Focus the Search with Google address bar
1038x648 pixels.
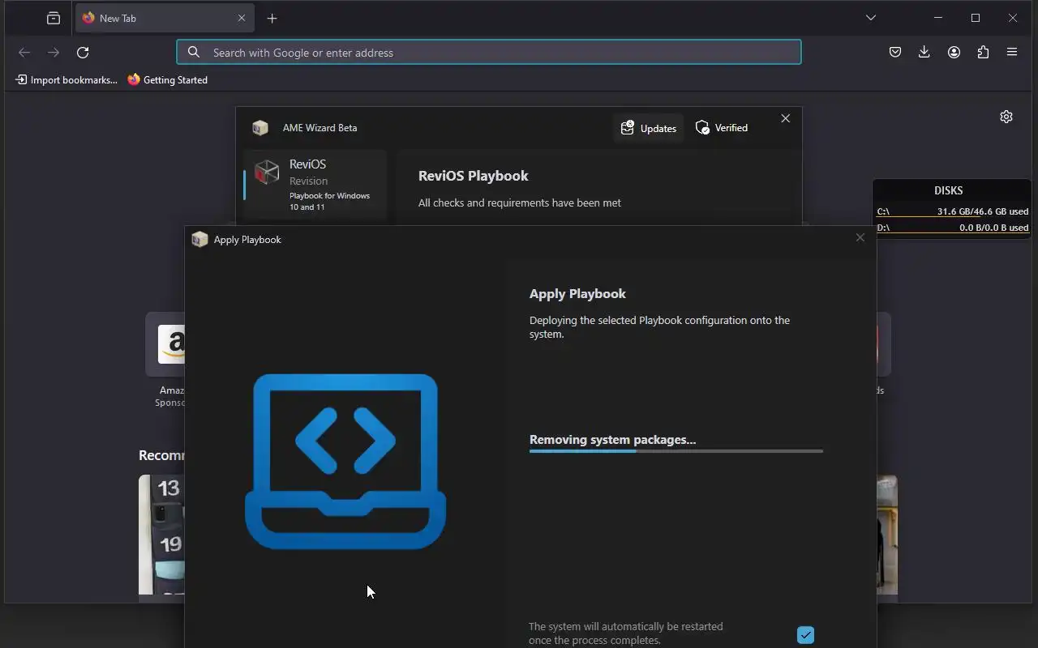tap(489, 53)
